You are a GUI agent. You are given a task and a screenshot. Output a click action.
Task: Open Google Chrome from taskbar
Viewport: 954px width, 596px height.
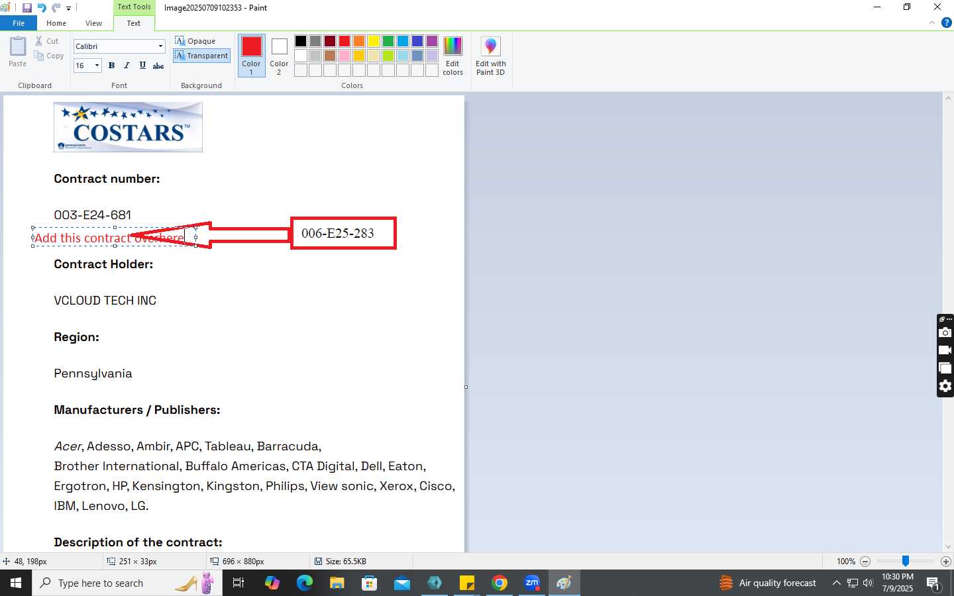(x=500, y=583)
